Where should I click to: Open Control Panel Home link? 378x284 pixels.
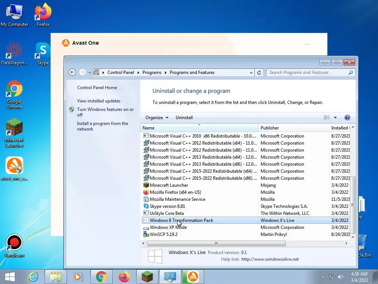coord(97,88)
